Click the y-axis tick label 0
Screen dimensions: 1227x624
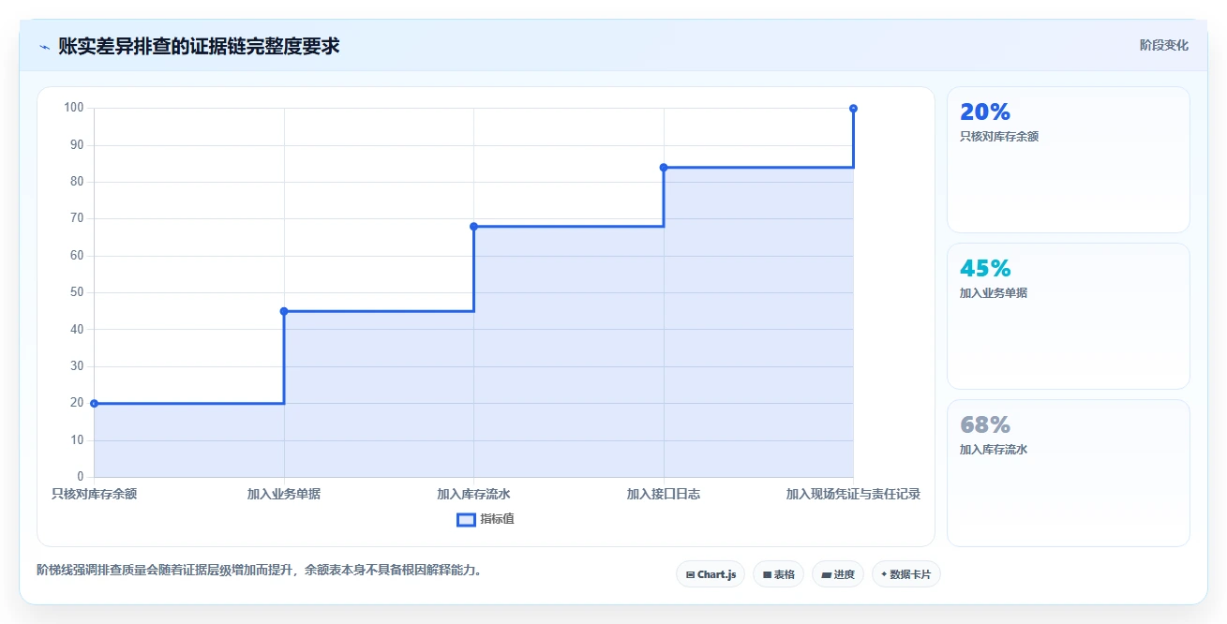click(x=81, y=477)
